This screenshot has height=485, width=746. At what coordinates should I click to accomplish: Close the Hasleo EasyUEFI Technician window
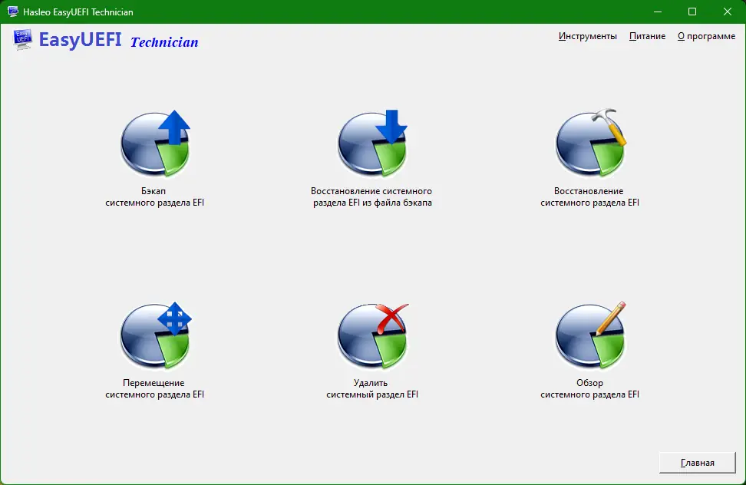728,12
